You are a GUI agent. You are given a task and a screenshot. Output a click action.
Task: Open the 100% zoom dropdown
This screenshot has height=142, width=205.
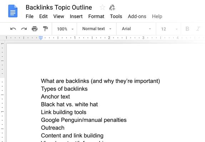click(x=65, y=29)
